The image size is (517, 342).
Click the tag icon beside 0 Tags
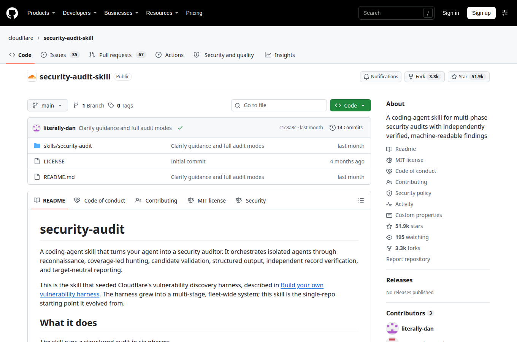111,106
